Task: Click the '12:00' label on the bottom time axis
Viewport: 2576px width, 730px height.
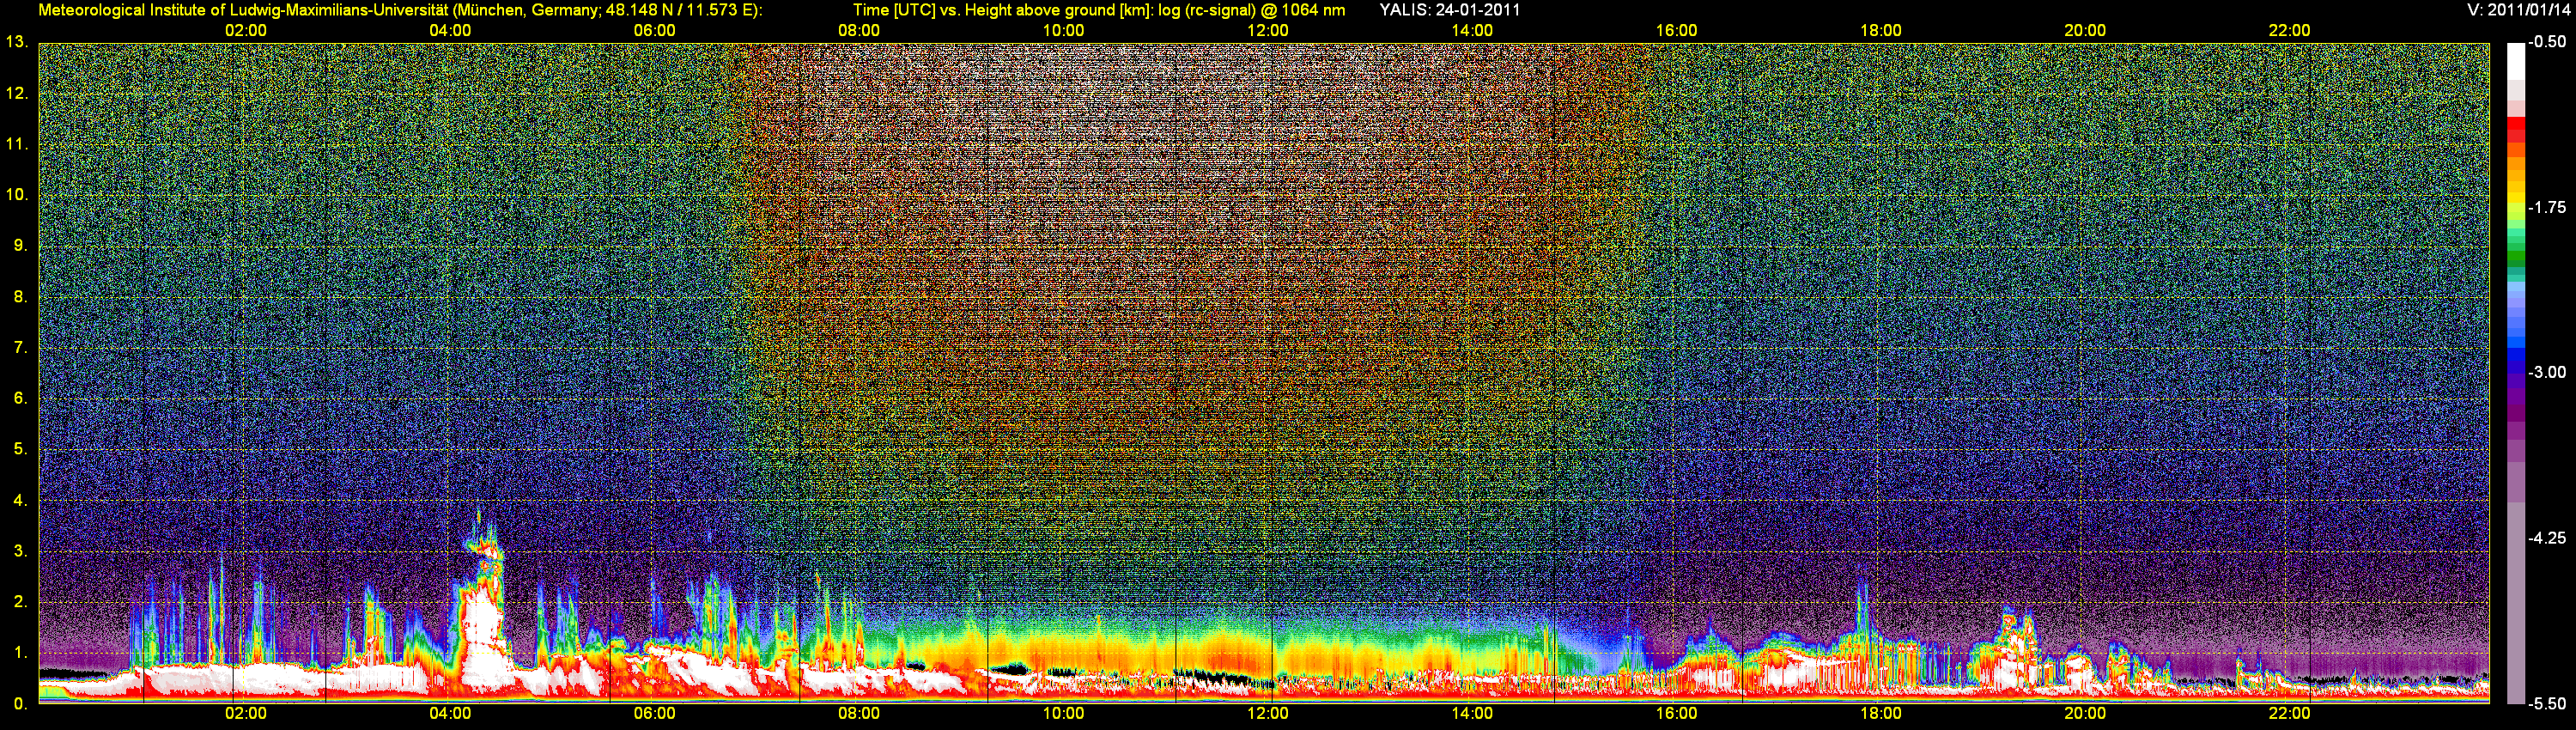Action: click(1267, 713)
